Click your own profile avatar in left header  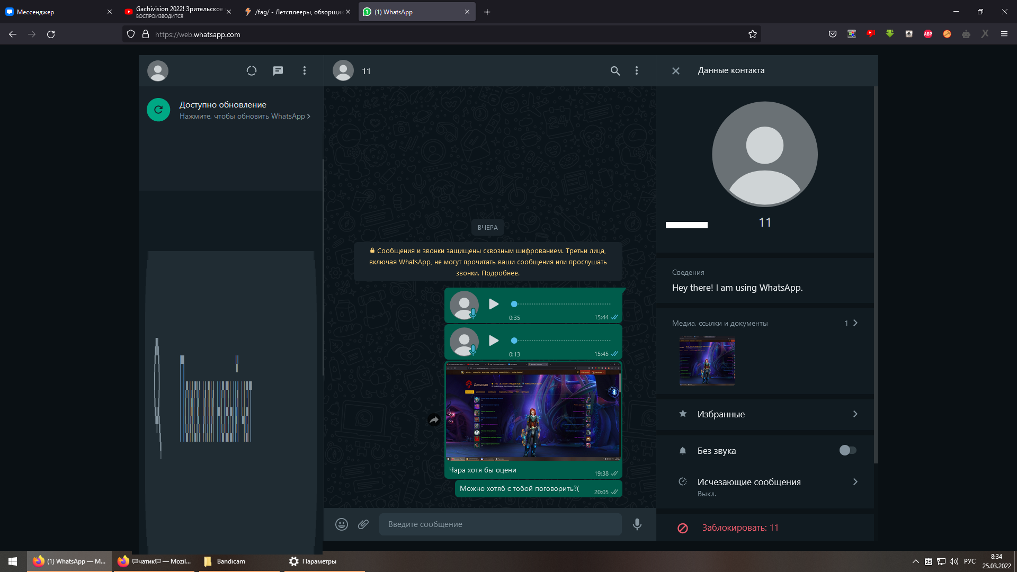(158, 70)
